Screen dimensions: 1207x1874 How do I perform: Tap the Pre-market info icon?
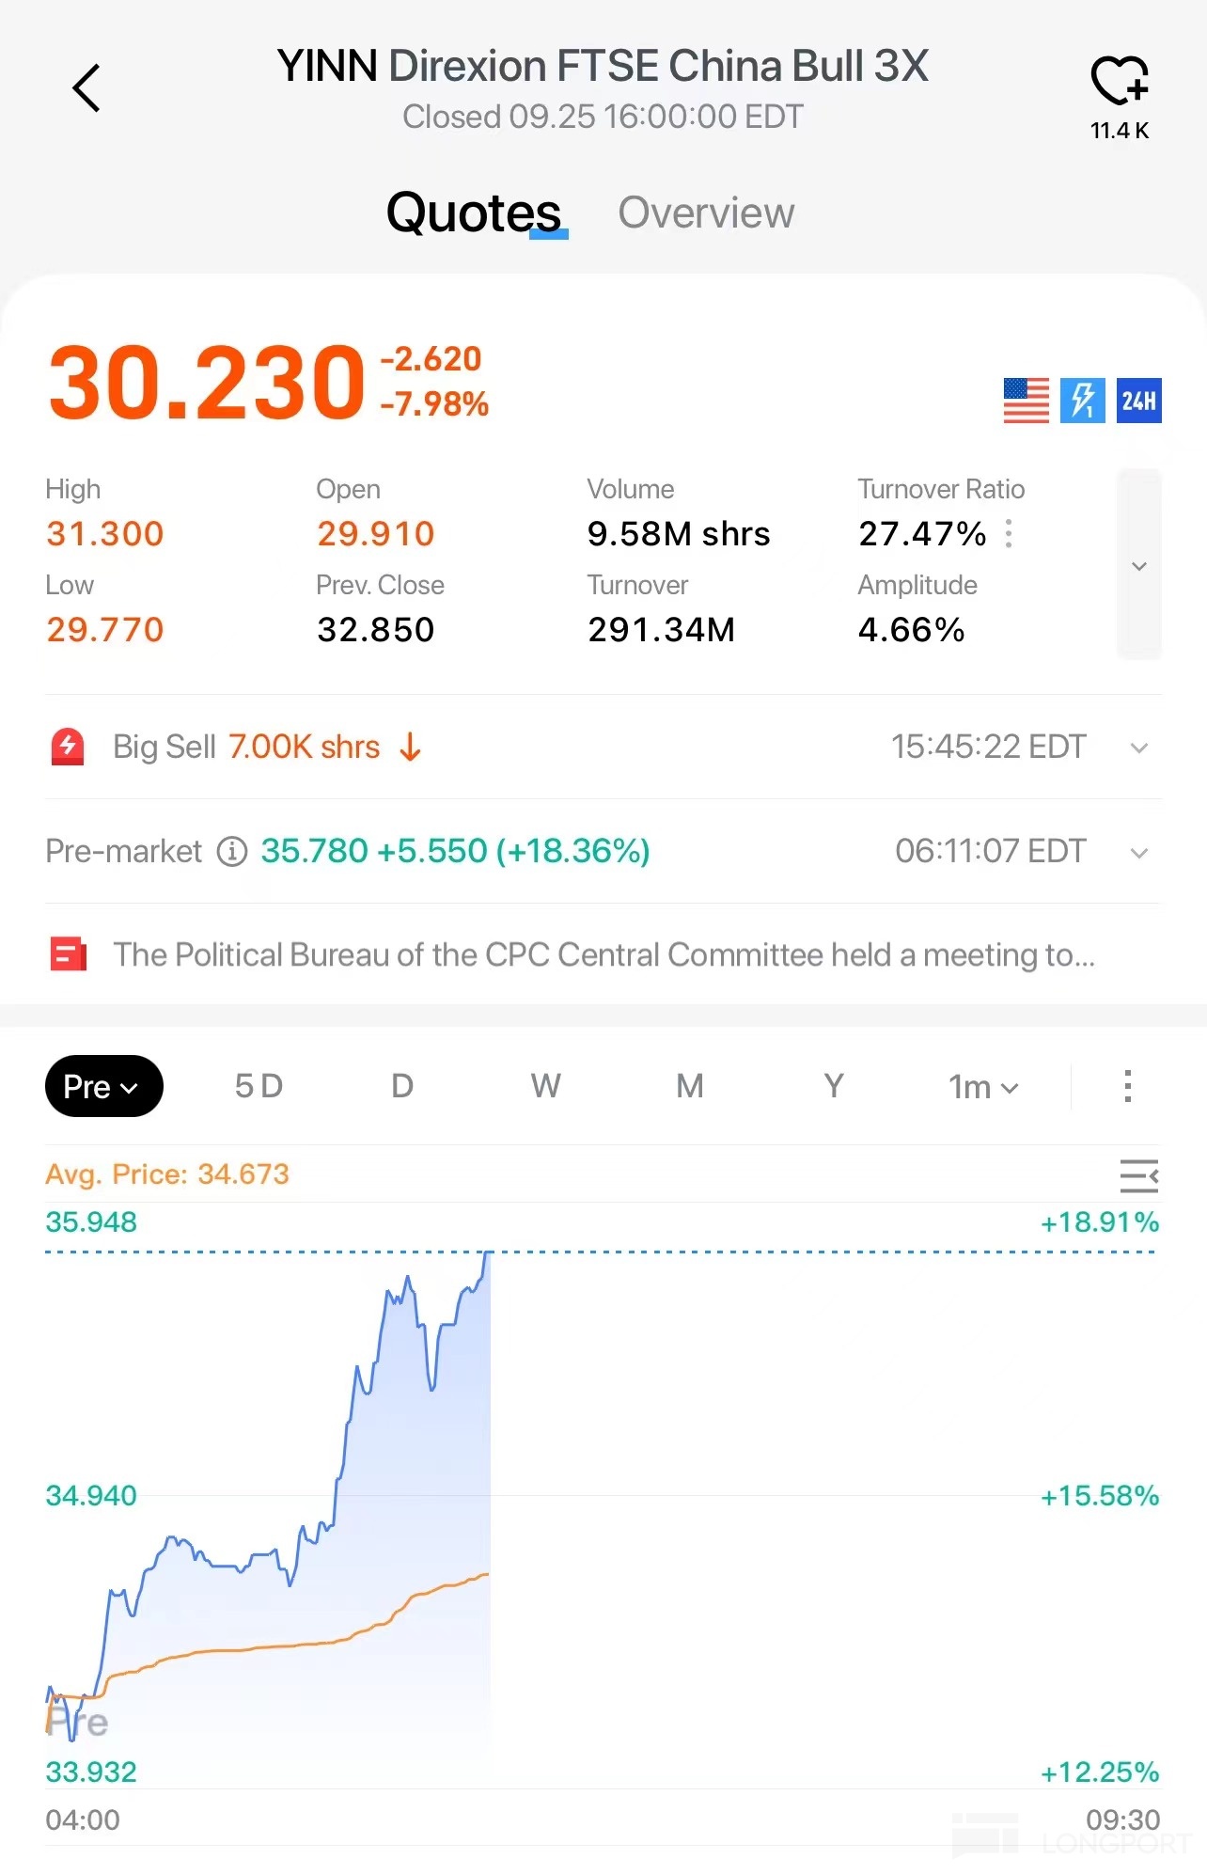pos(232,852)
